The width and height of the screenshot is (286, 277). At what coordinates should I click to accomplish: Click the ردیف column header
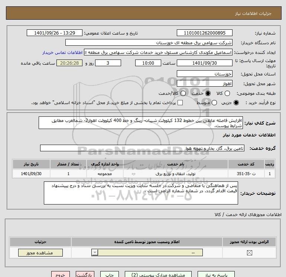click(270, 164)
